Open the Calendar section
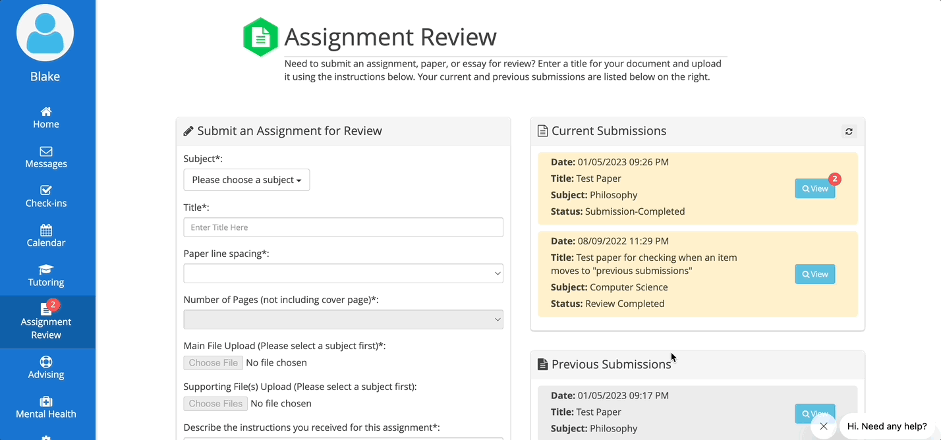941x440 pixels. [45, 236]
